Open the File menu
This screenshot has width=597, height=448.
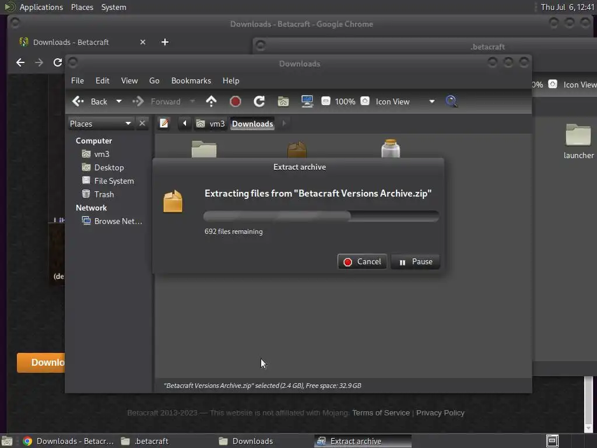point(78,80)
